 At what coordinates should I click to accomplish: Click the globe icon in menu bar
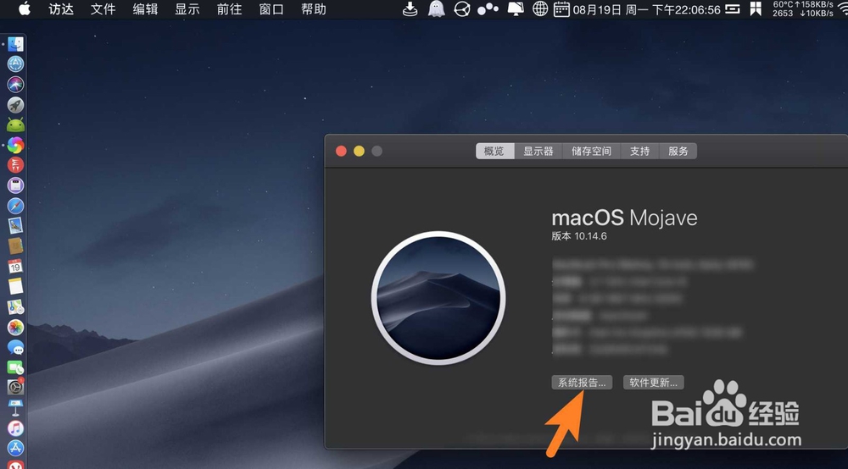(x=539, y=9)
